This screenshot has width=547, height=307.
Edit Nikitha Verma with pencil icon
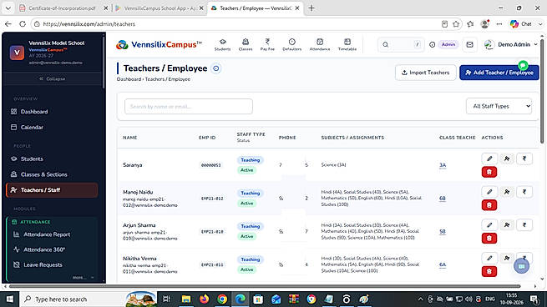pos(489,259)
